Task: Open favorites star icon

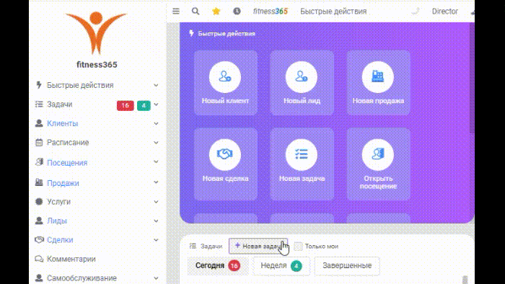Action: (216, 12)
